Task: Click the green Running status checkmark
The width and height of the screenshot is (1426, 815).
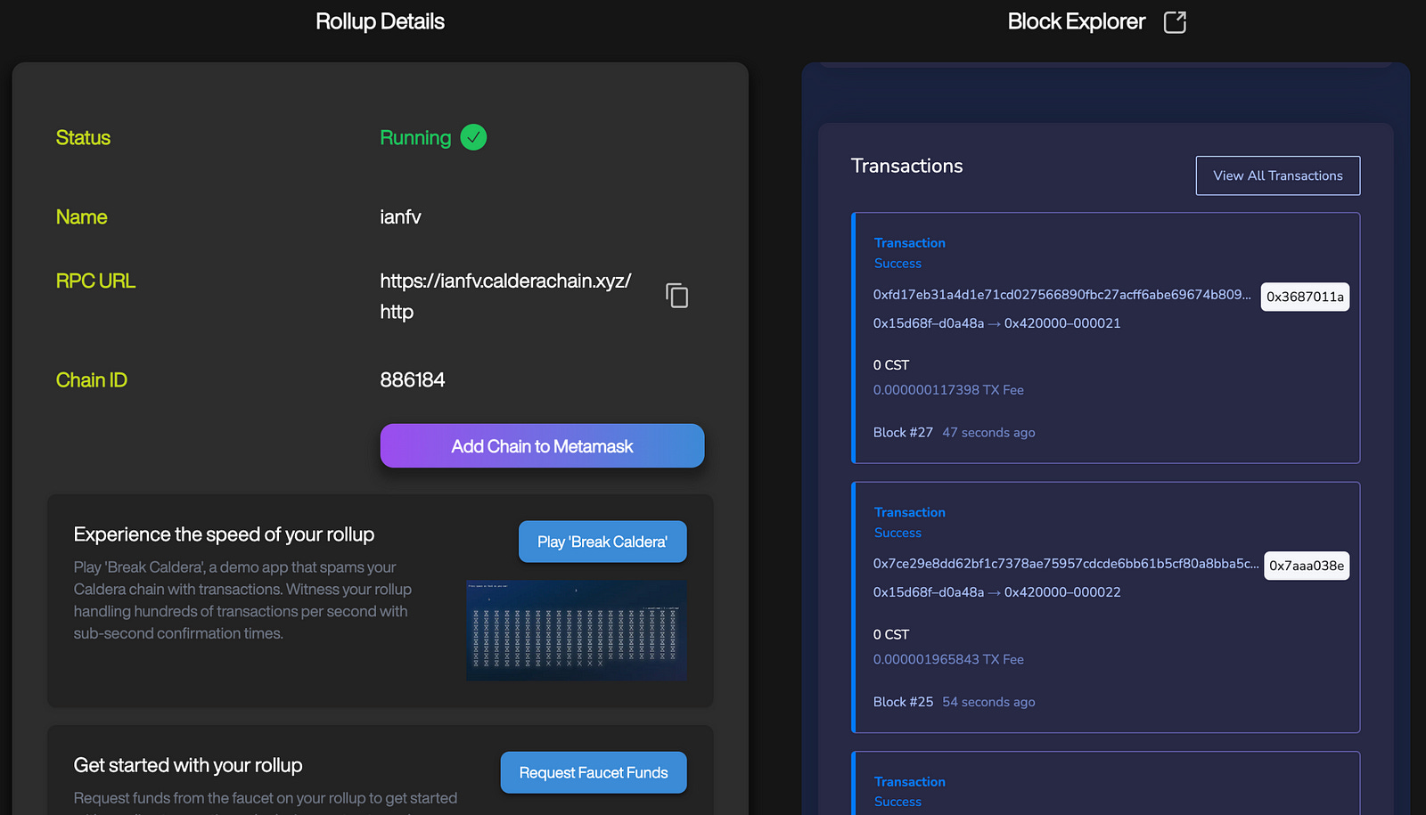Action: (473, 137)
